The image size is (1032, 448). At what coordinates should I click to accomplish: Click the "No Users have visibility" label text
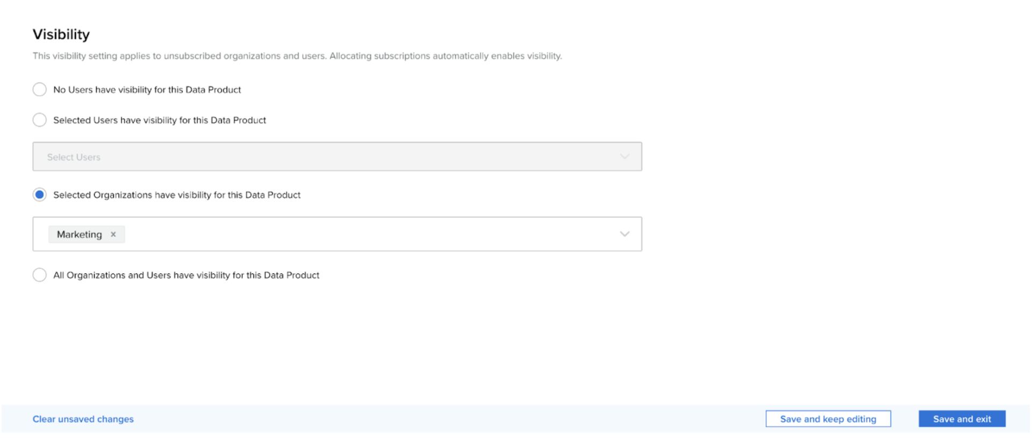point(147,90)
